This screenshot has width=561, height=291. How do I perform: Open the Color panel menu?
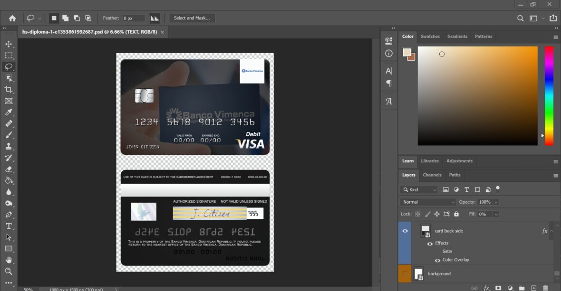click(556, 37)
